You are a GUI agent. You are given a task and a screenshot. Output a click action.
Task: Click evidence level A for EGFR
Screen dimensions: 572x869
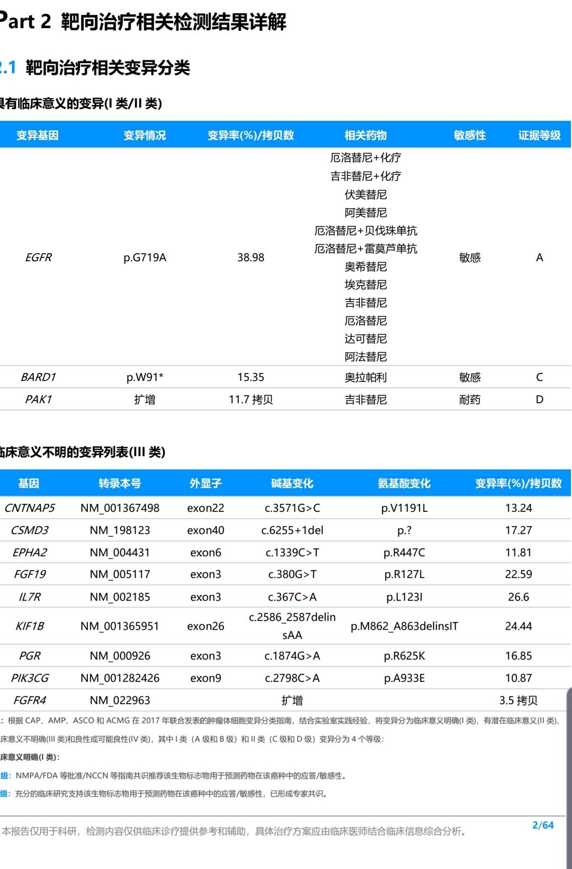tap(539, 258)
